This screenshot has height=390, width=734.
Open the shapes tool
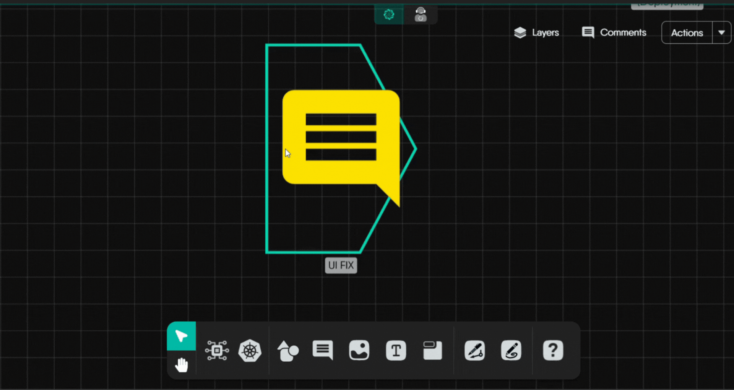pyautogui.click(x=288, y=351)
